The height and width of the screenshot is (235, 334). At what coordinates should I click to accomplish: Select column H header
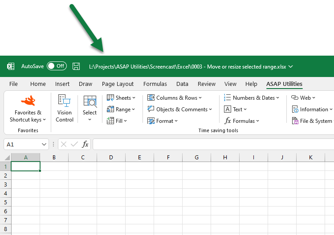pos(225,157)
